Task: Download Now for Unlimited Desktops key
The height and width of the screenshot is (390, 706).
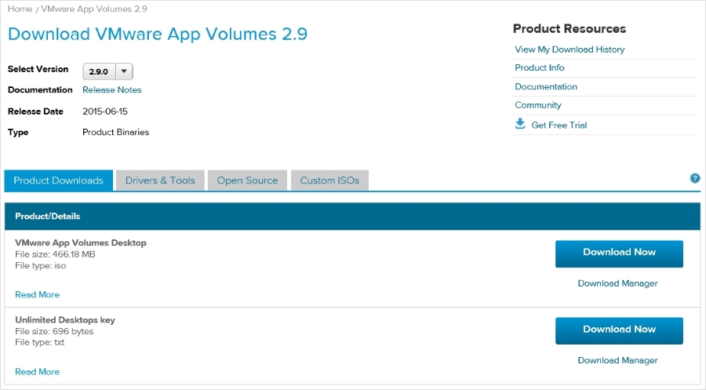Action: 619,330
